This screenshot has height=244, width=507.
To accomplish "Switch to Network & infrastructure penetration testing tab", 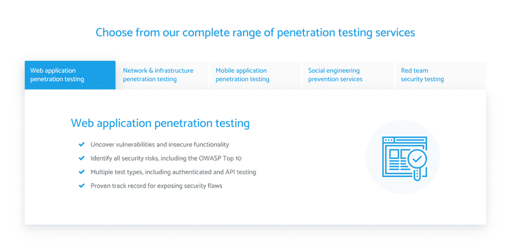I will (x=162, y=75).
